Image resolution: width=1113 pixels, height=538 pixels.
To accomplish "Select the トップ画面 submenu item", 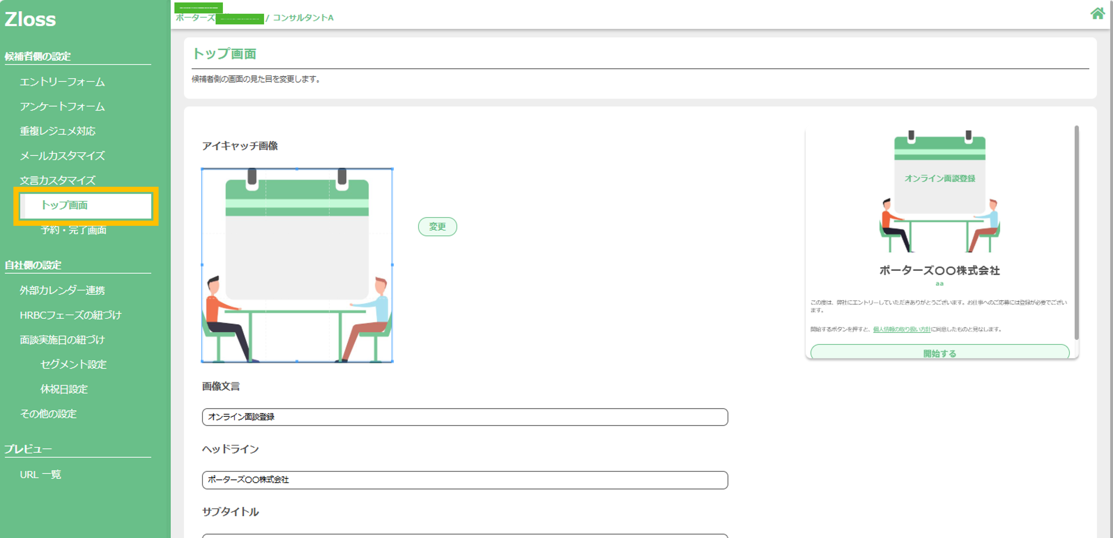I will coord(64,205).
